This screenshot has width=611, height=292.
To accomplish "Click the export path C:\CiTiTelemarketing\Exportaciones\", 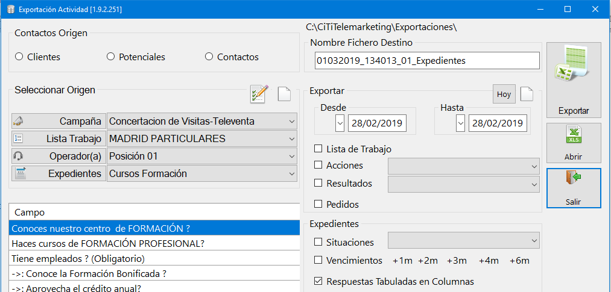I will [381, 27].
